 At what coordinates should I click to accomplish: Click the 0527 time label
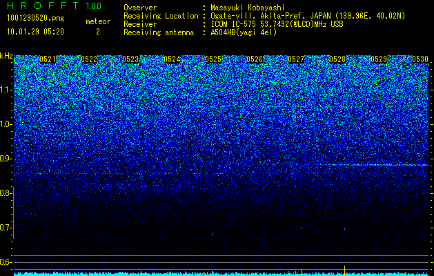coord(296,59)
